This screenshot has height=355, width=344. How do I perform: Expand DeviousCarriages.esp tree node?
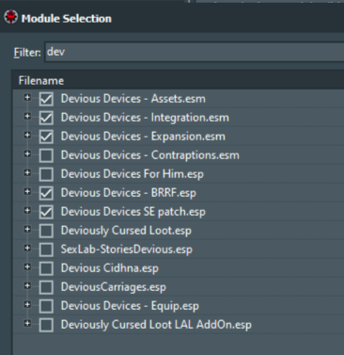(27, 286)
